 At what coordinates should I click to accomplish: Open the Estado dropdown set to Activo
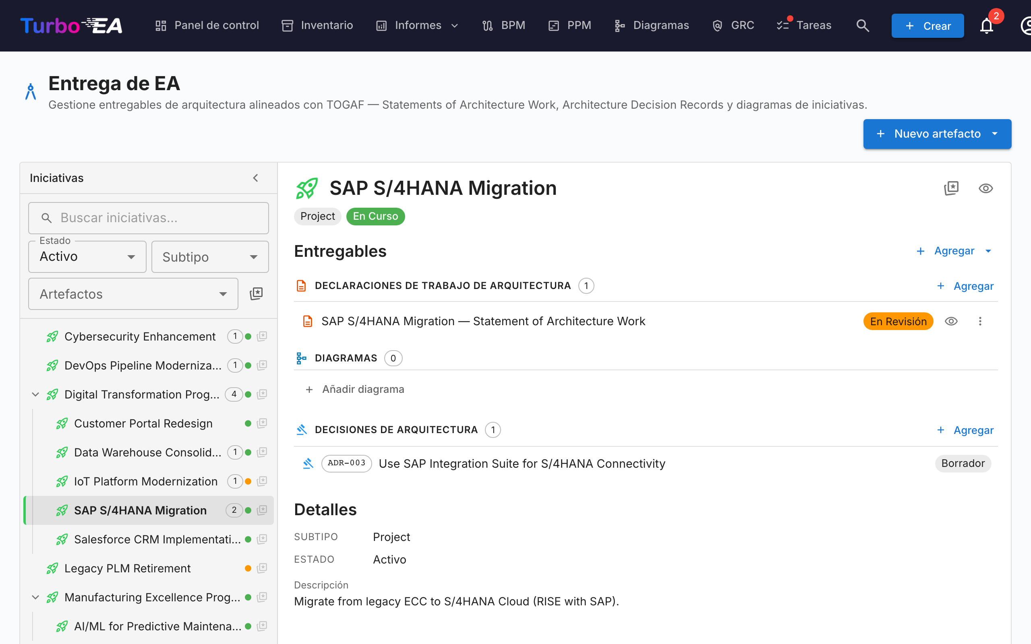87,256
